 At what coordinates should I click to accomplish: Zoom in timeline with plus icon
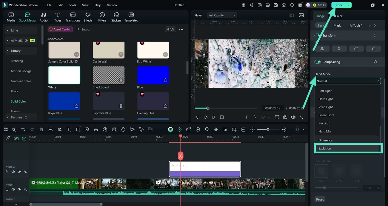pyautogui.click(x=284, y=129)
